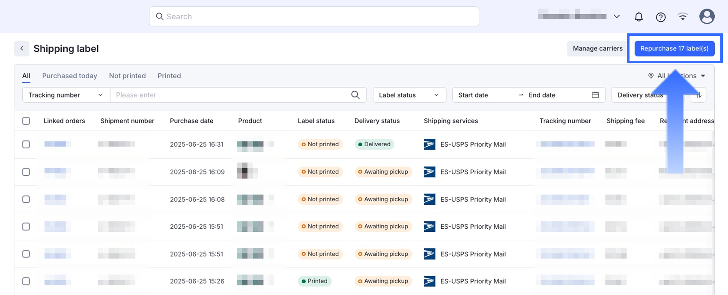The height and width of the screenshot is (295, 728).
Task: Expand the All locations dropdown
Action: (677, 76)
